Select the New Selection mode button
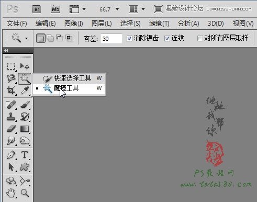257x202 pixels. (41, 38)
